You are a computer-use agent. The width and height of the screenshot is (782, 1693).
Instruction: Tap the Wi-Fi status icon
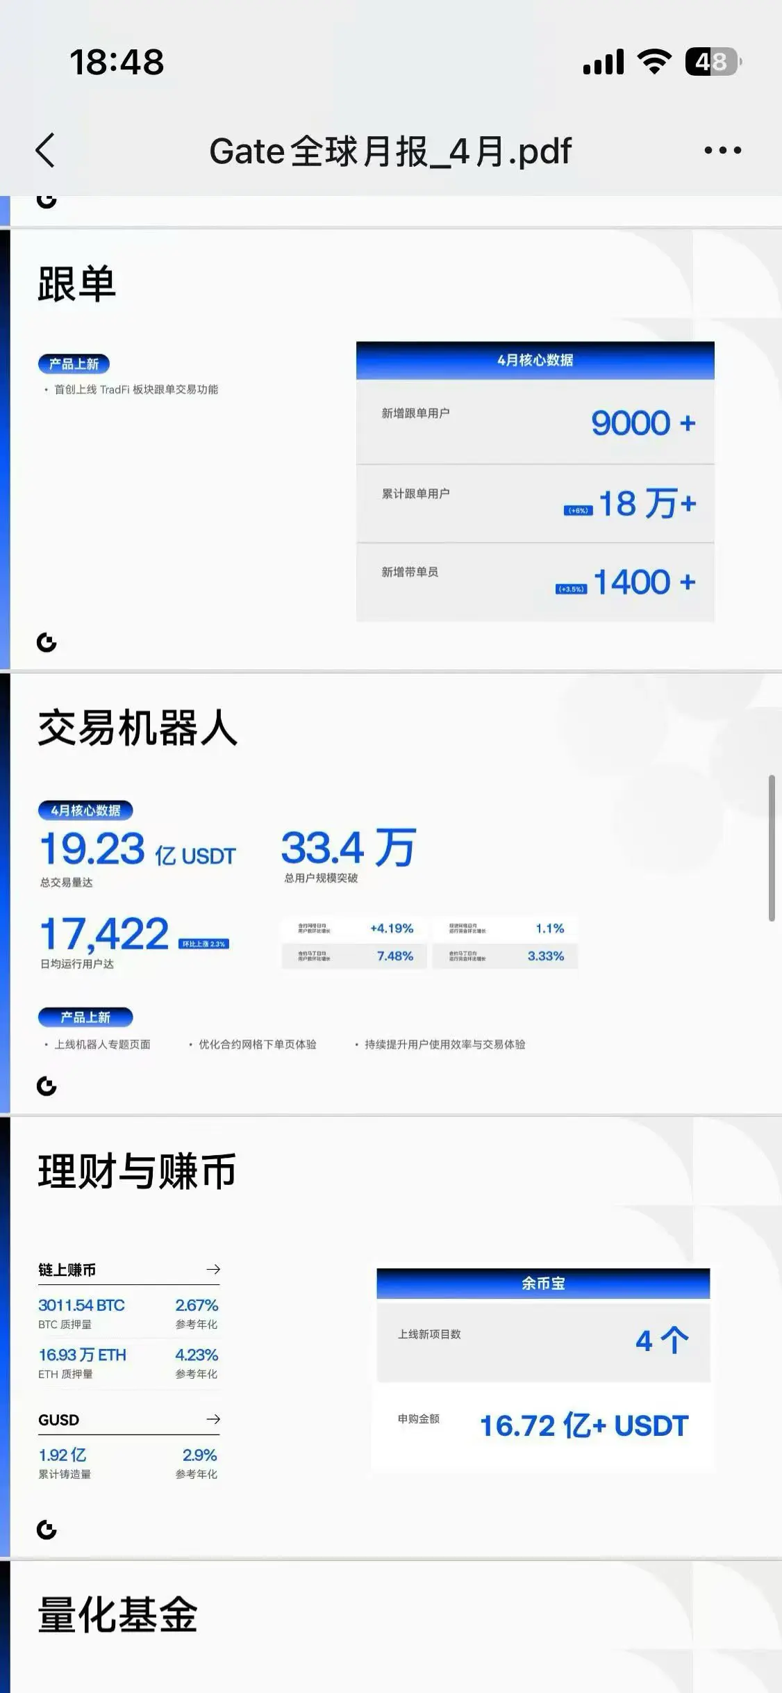[654, 62]
